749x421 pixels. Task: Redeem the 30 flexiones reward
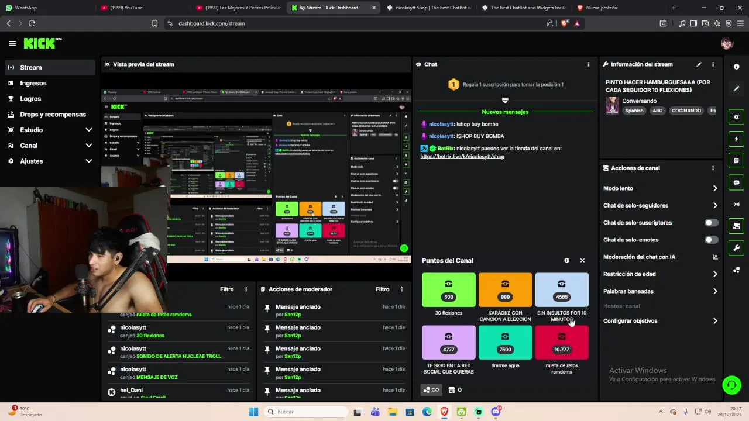pyautogui.click(x=449, y=295)
